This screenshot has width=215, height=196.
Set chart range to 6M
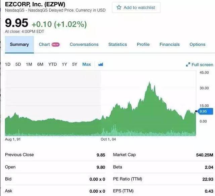tap(40, 64)
